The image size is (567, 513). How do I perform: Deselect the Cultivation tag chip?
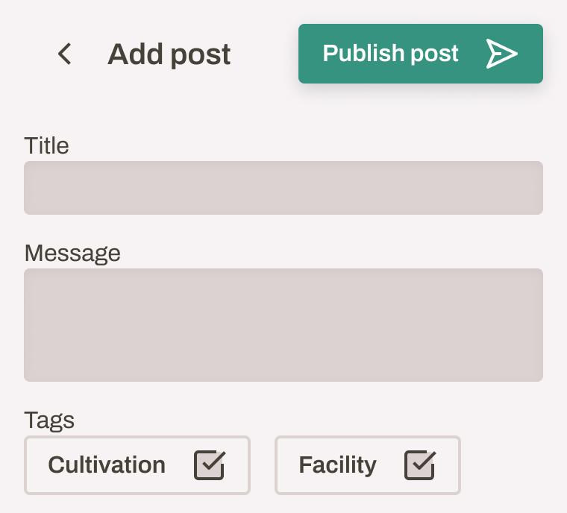(x=137, y=465)
